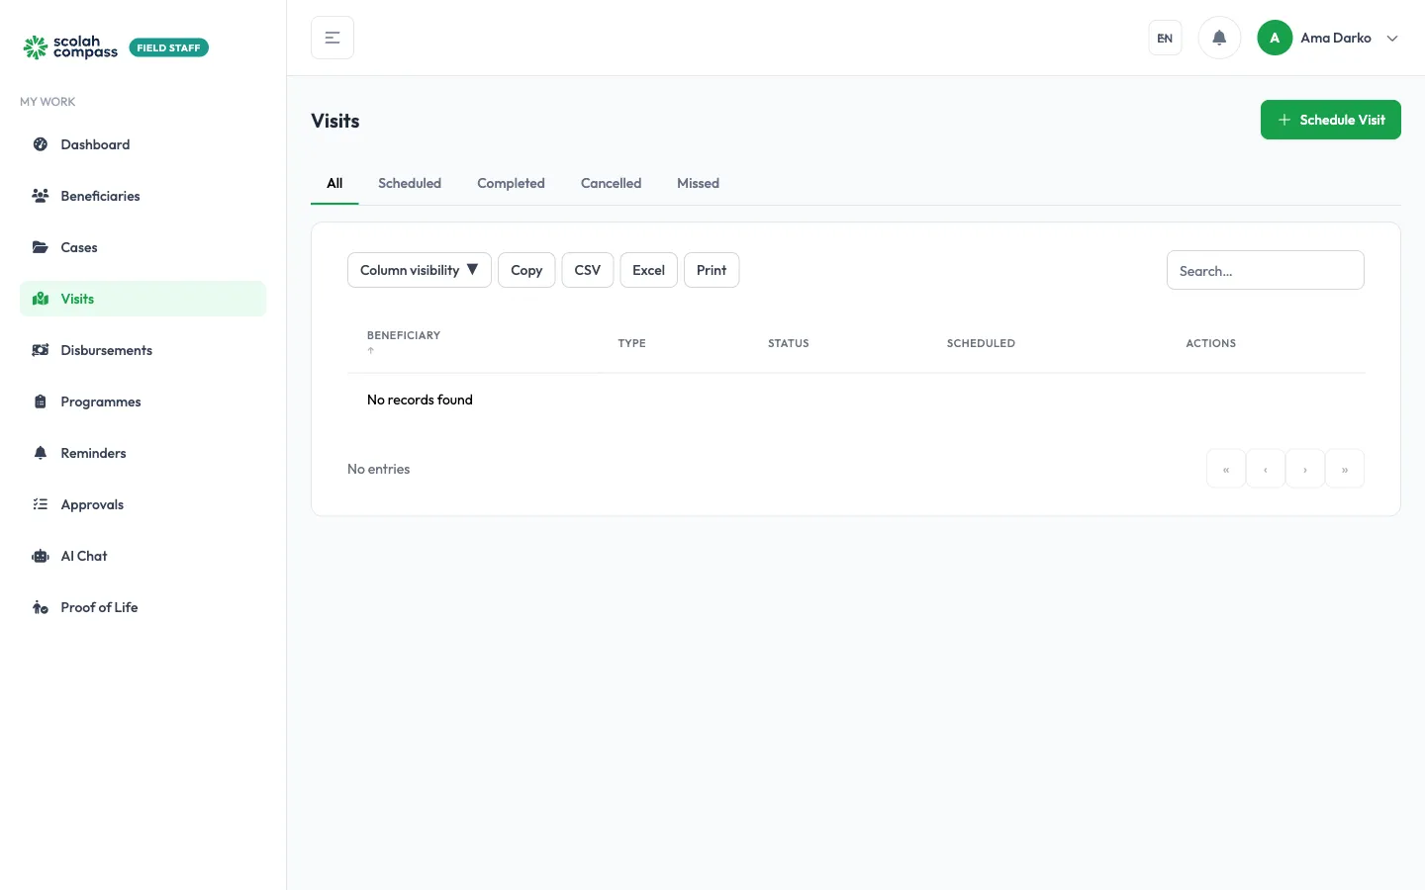Click the Type column header
Screen dimensions: 1425x890
pyautogui.click(x=631, y=343)
